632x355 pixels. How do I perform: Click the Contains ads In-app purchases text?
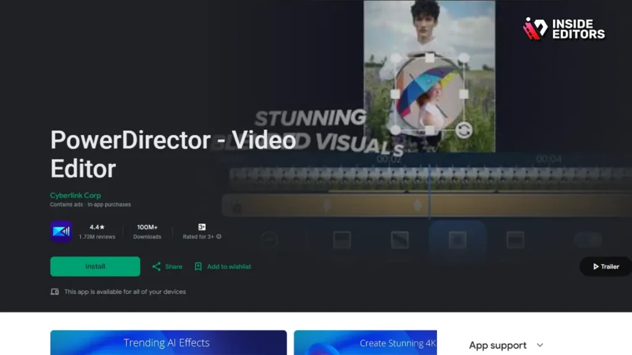(90, 205)
